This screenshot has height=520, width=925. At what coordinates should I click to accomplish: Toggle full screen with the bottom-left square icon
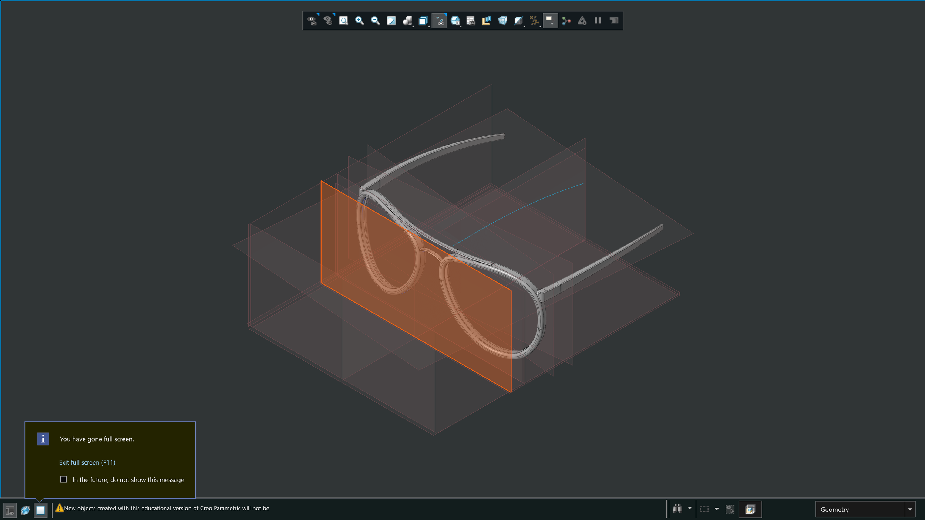tap(41, 510)
